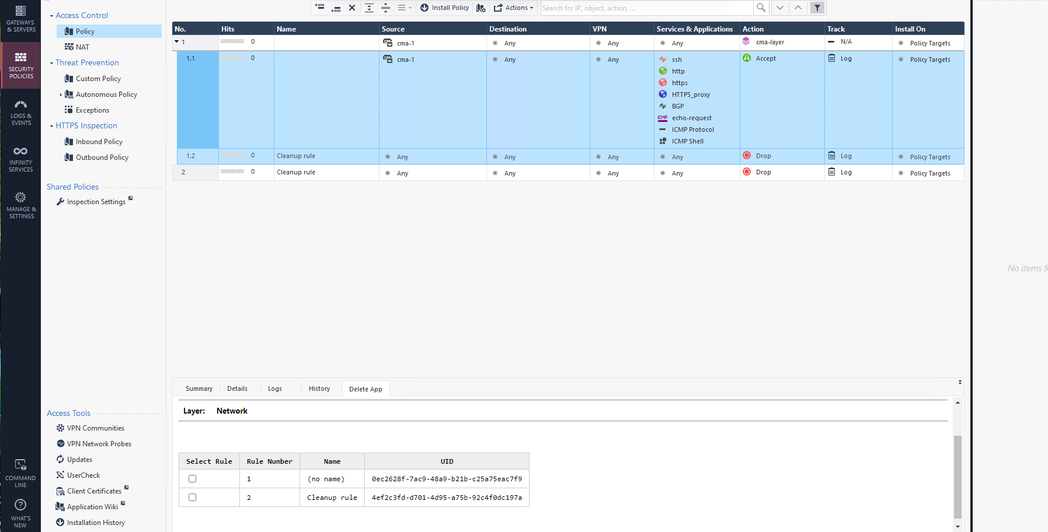Open Inspection Settings link
Viewport: 1048px width, 532px height.
[96, 202]
